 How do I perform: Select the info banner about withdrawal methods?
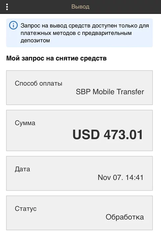(79, 33)
